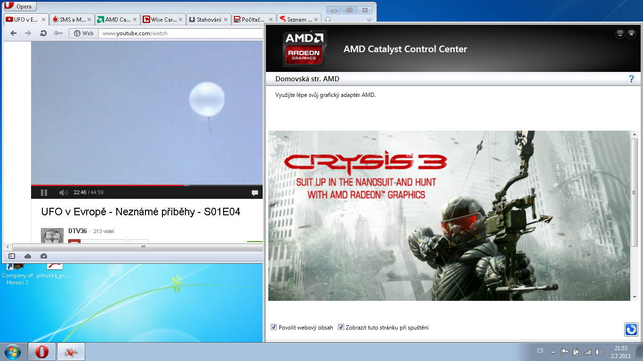Viewport: 643px width, 361px height.
Task: Switch to the UFO v E... YouTube tab
Action: pyautogui.click(x=26, y=20)
